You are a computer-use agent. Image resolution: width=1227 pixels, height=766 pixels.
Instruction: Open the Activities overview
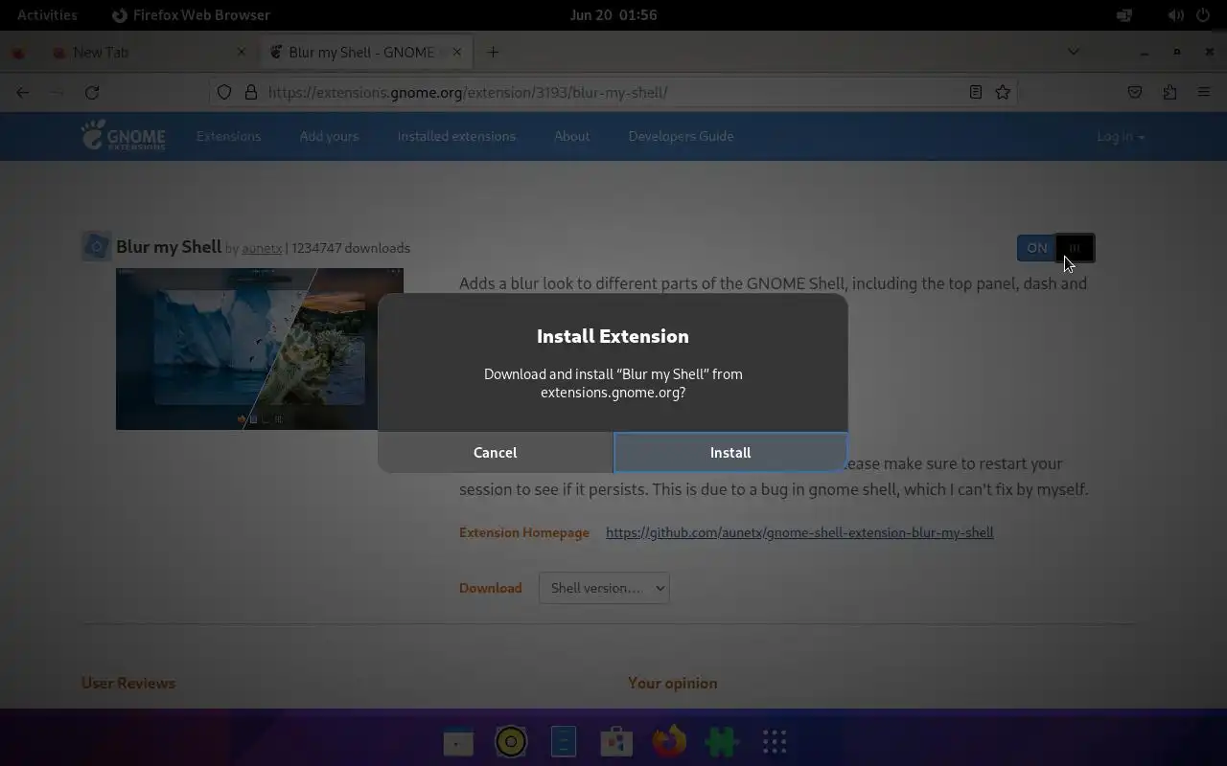(47, 14)
